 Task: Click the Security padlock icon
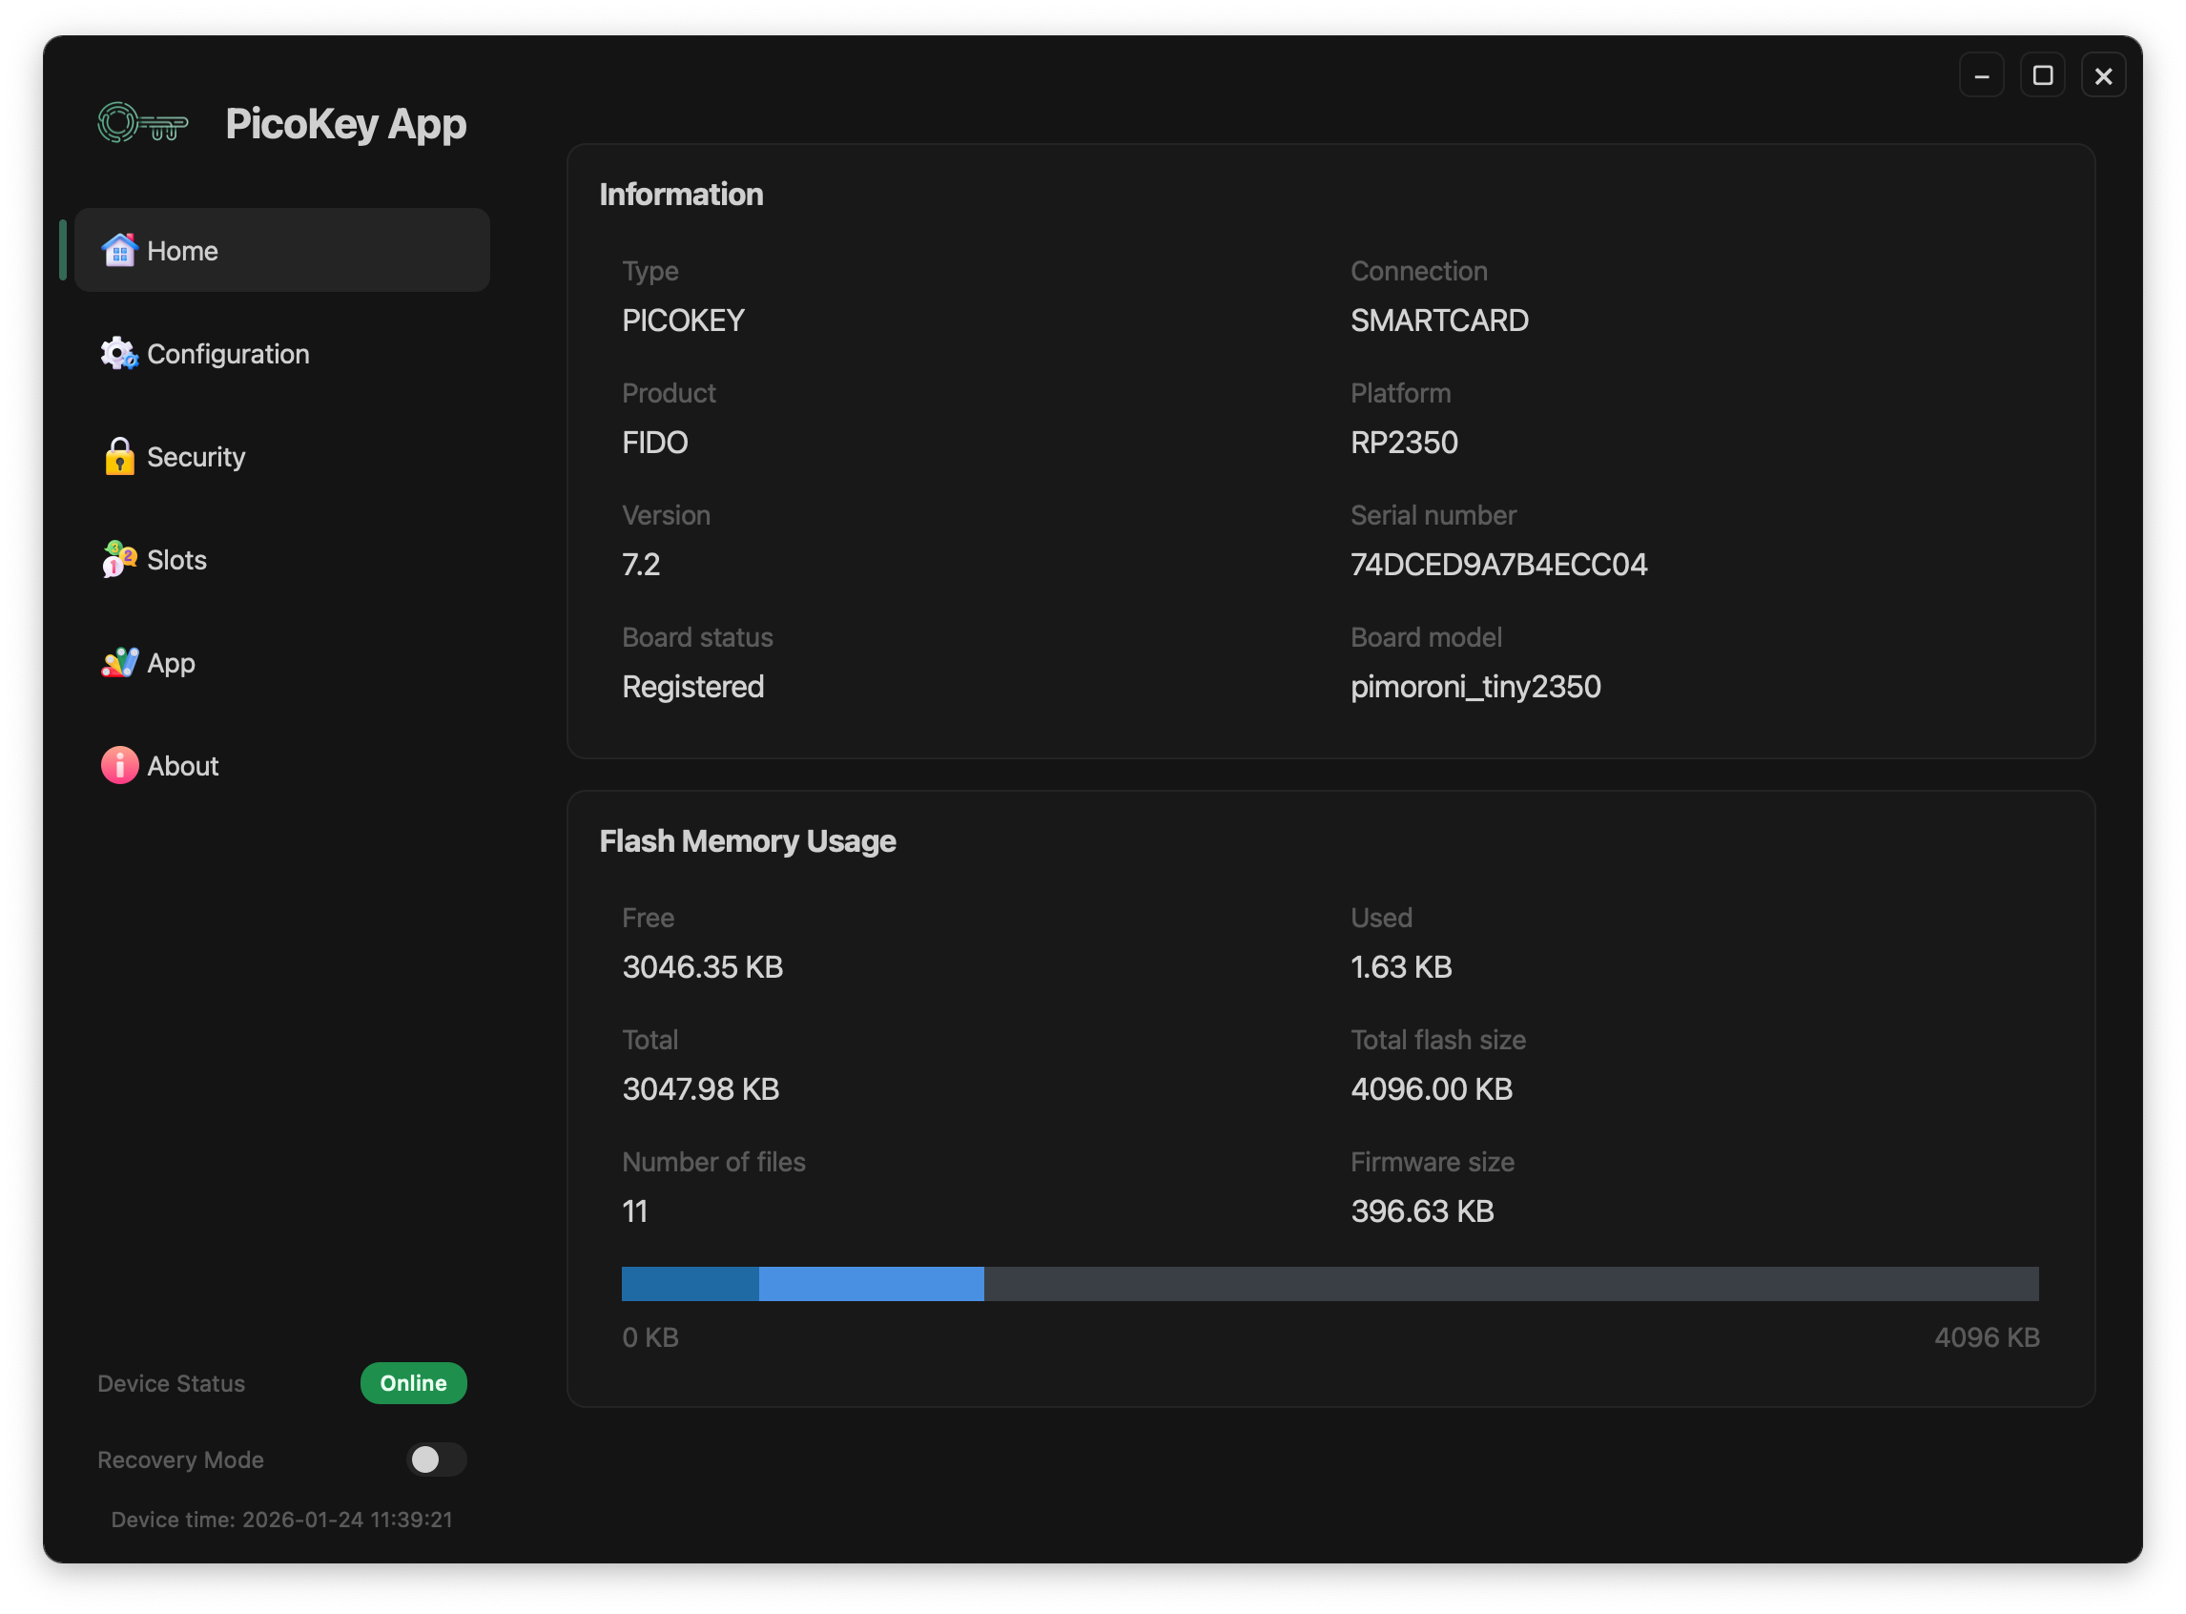coord(119,456)
